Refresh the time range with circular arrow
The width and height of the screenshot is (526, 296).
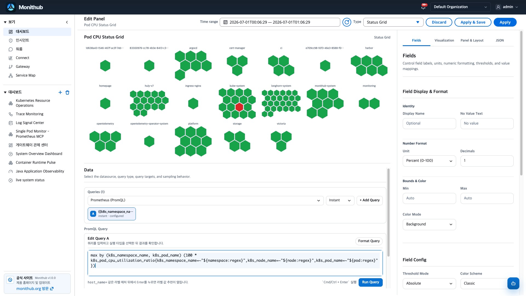pos(347,22)
